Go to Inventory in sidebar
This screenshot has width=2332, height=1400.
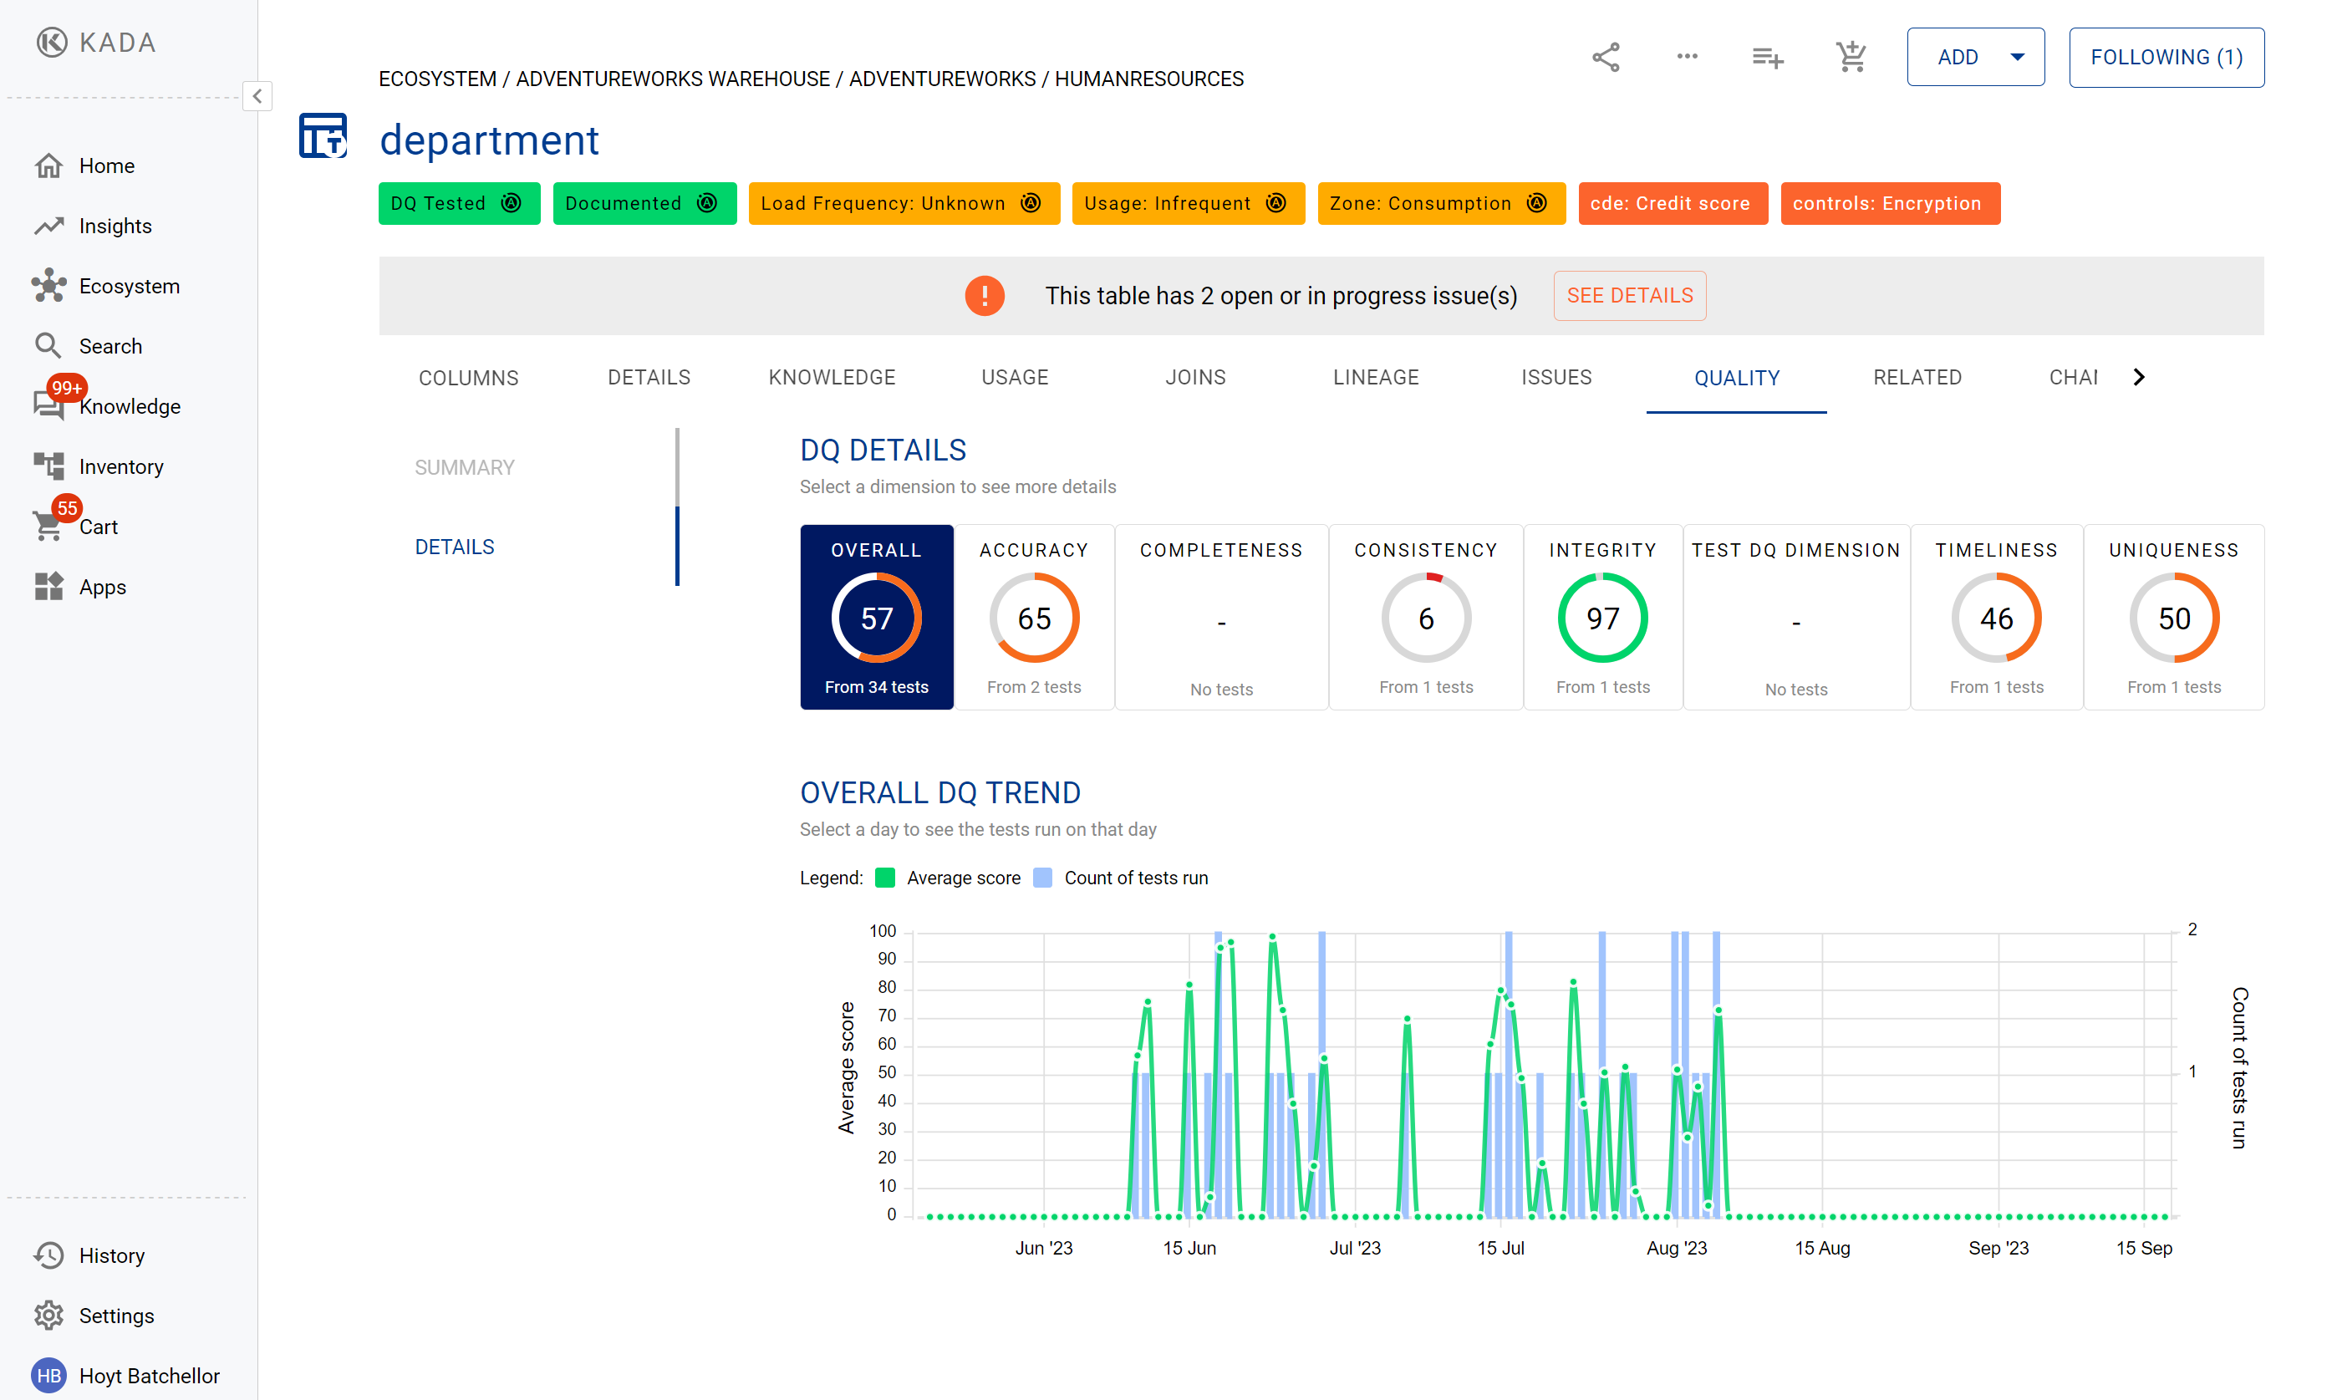pyautogui.click(x=120, y=466)
